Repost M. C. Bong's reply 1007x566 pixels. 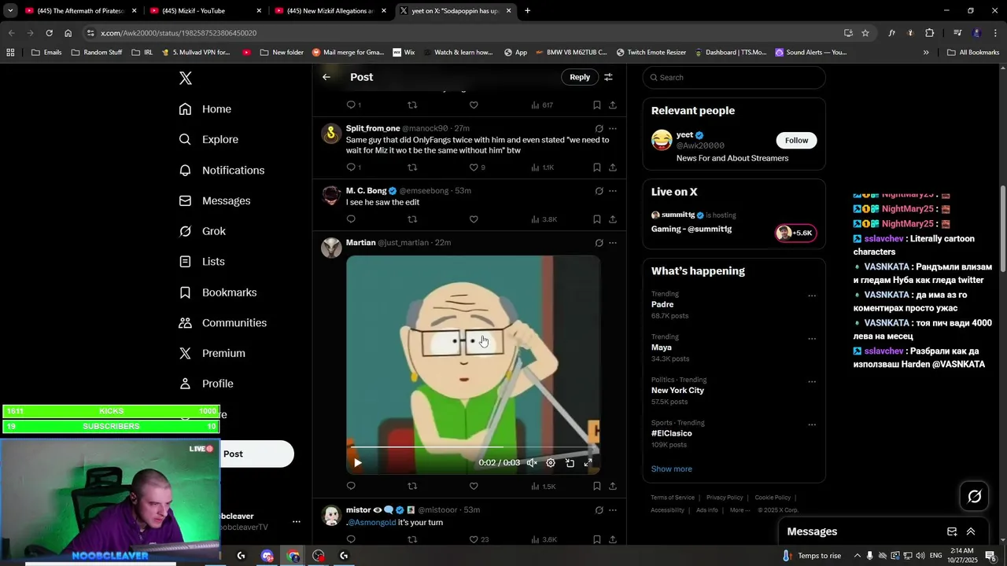412,219
